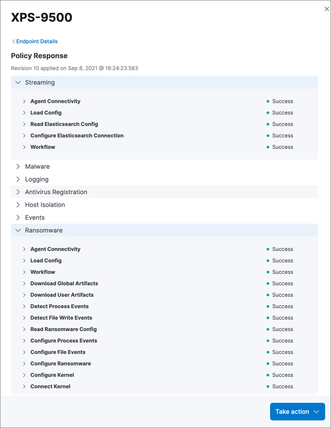Collapse the Ransomware section
The image size is (331, 428).
[x=18, y=230]
